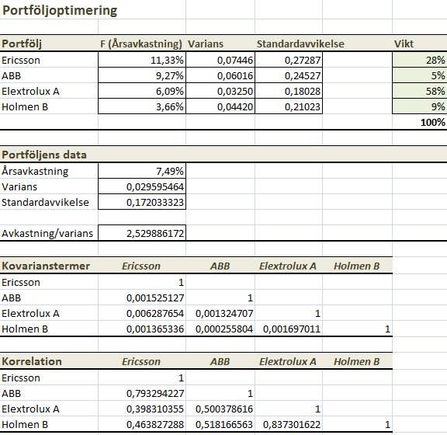
Task: Select the Korrelation header
Action: 32,361
